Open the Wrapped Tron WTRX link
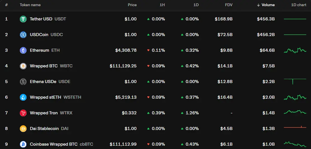This screenshot has width=311, height=149. point(51,113)
